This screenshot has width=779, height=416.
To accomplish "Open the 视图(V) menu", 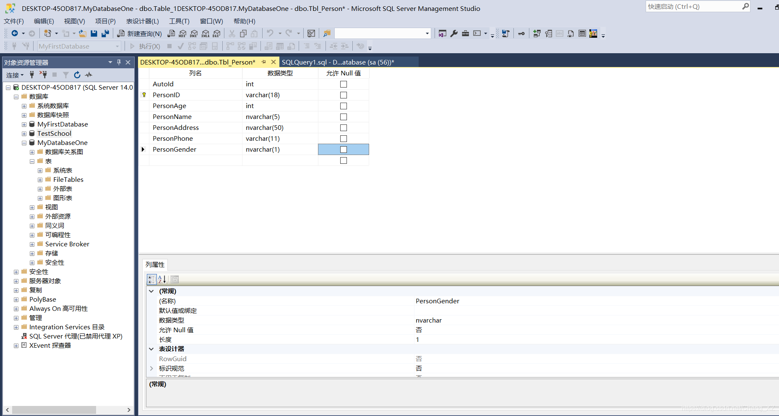I will [x=75, y=21].
